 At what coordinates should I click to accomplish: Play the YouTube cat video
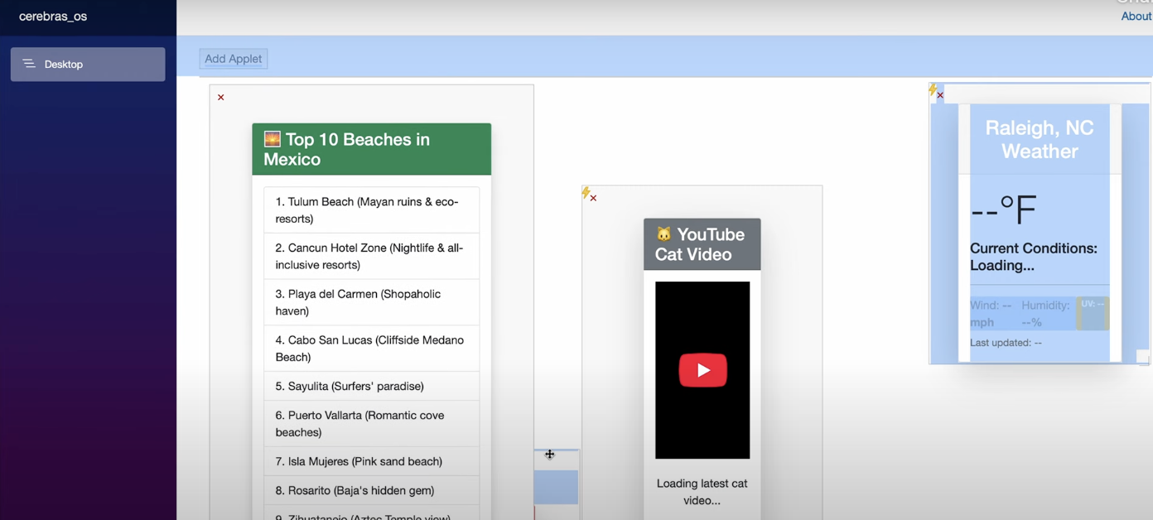click(x=702, y=370)
